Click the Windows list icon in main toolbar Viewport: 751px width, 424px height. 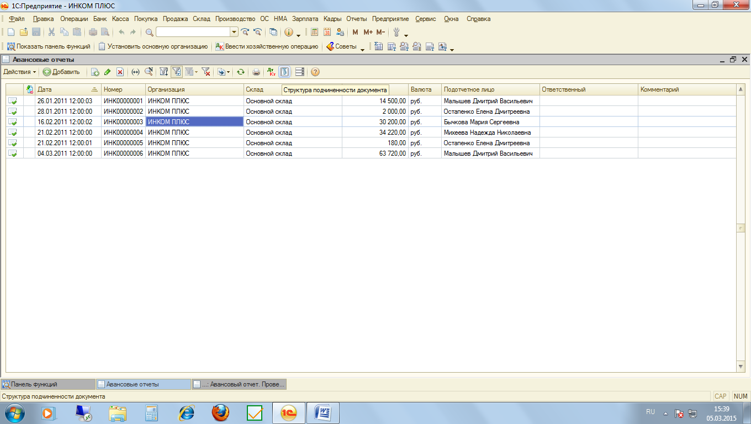[273, 32]
